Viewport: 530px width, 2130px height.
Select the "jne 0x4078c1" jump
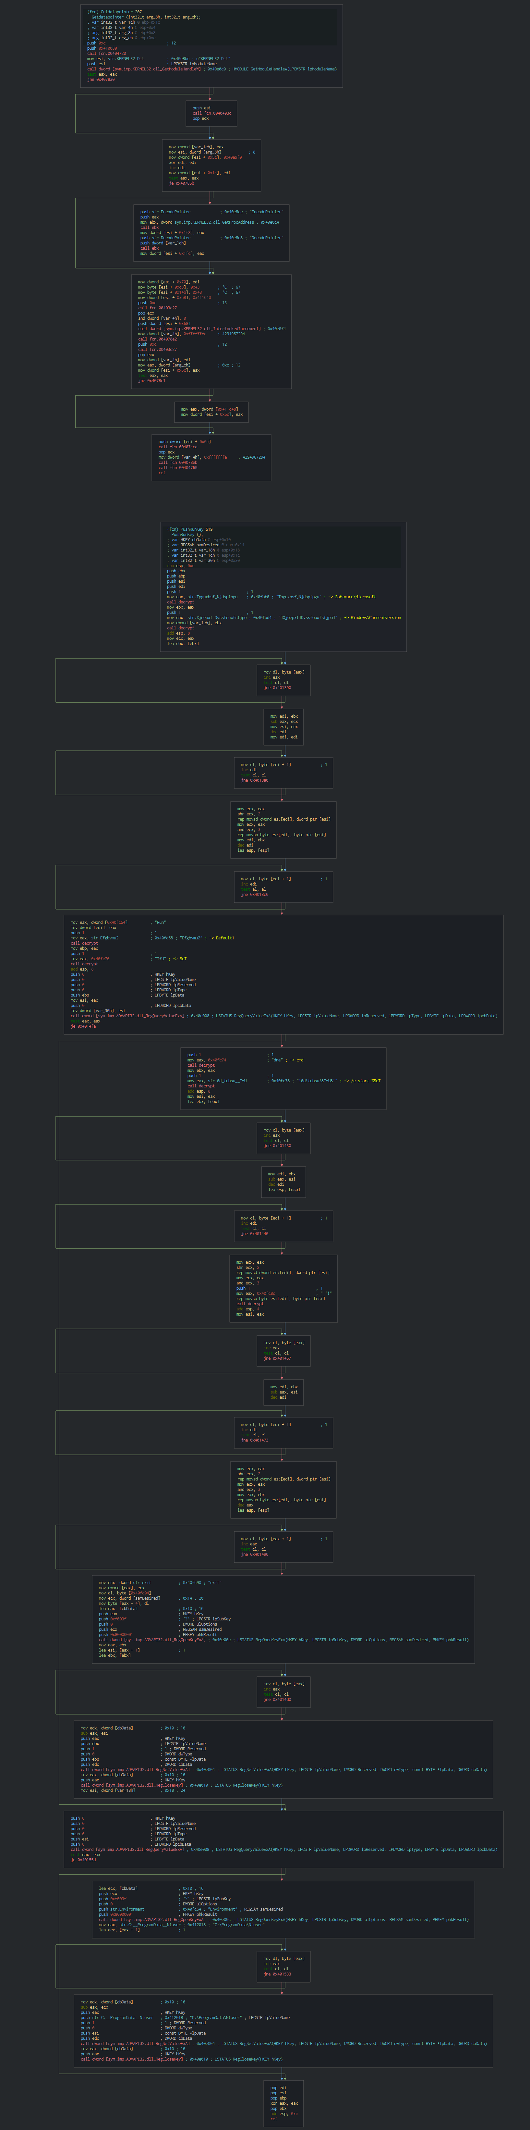click(x=151, y=380)
